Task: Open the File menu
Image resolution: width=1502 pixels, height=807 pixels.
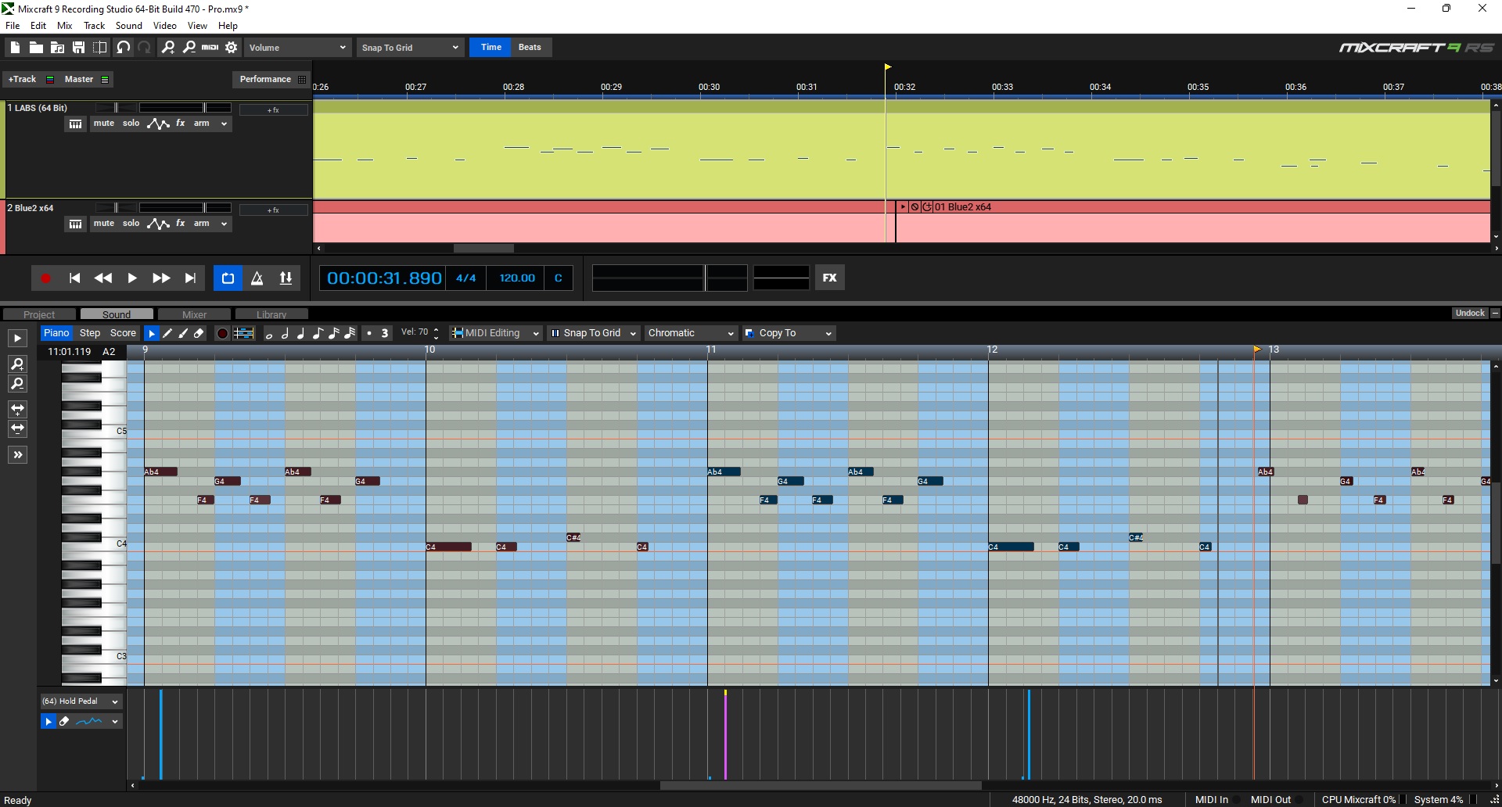Action: (x=13, y=26)
